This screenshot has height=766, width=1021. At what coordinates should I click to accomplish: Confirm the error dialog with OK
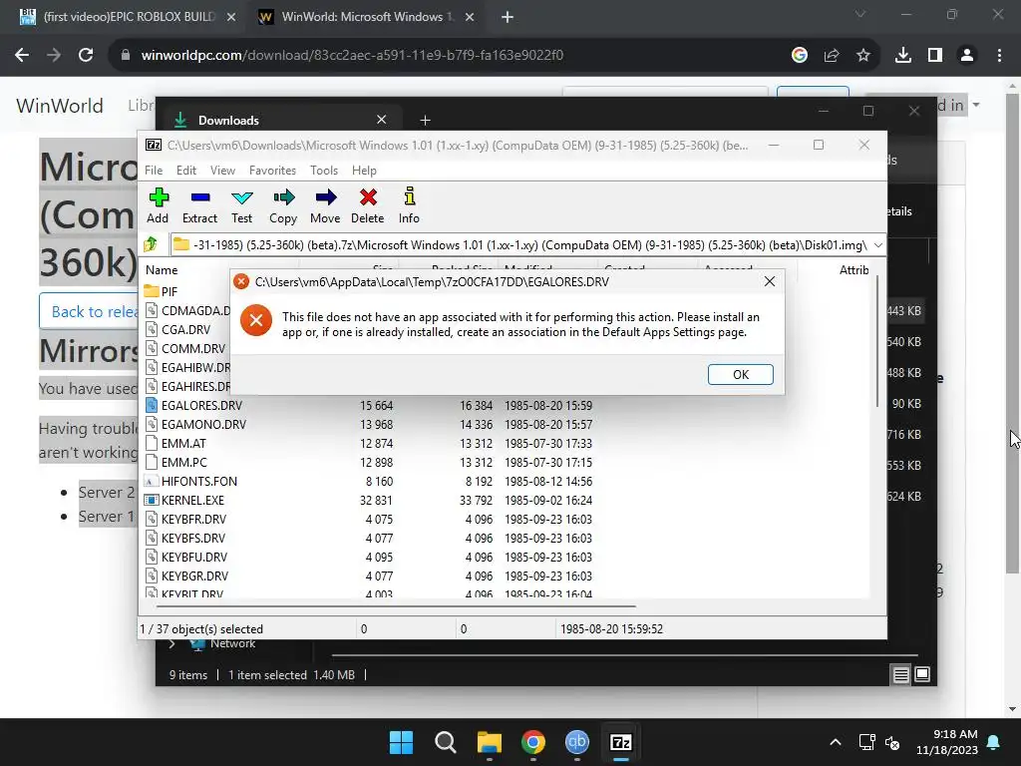741,375
